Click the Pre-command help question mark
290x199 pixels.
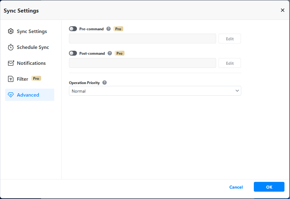108,29
